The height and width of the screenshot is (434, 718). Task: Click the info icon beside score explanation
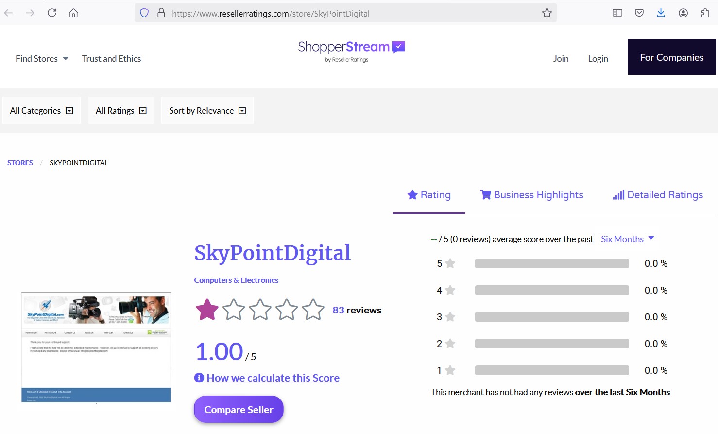[x=199, y=378]
